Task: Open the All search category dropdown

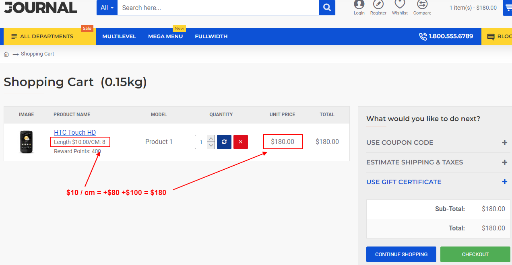Action: coord(107,8)
